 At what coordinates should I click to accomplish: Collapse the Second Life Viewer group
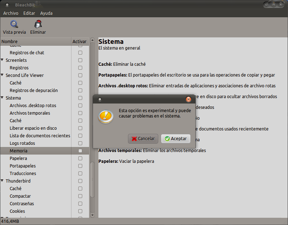(2, 75)
